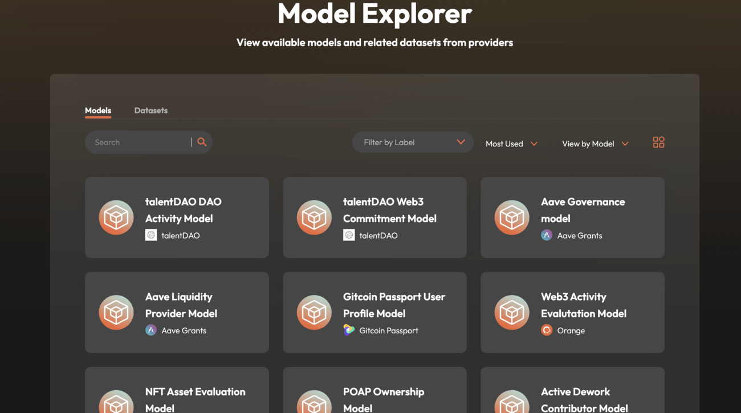Open the "Active Dework Contributor Model" title
This screenshot has height=413, width=741.
click(x=584, y=399)
